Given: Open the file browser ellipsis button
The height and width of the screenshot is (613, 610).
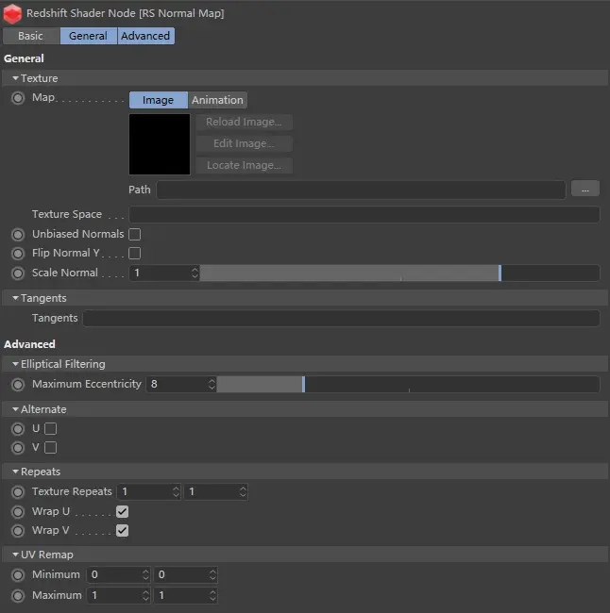Looking at the screenshot, I should [x=585, y=189].
